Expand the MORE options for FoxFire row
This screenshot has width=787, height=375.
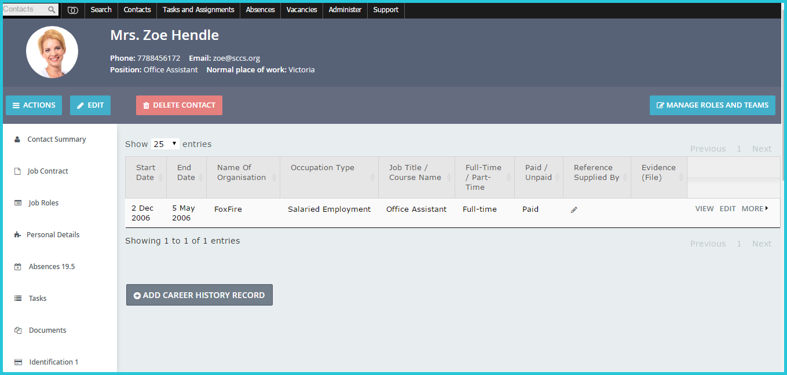pos(755,209)
